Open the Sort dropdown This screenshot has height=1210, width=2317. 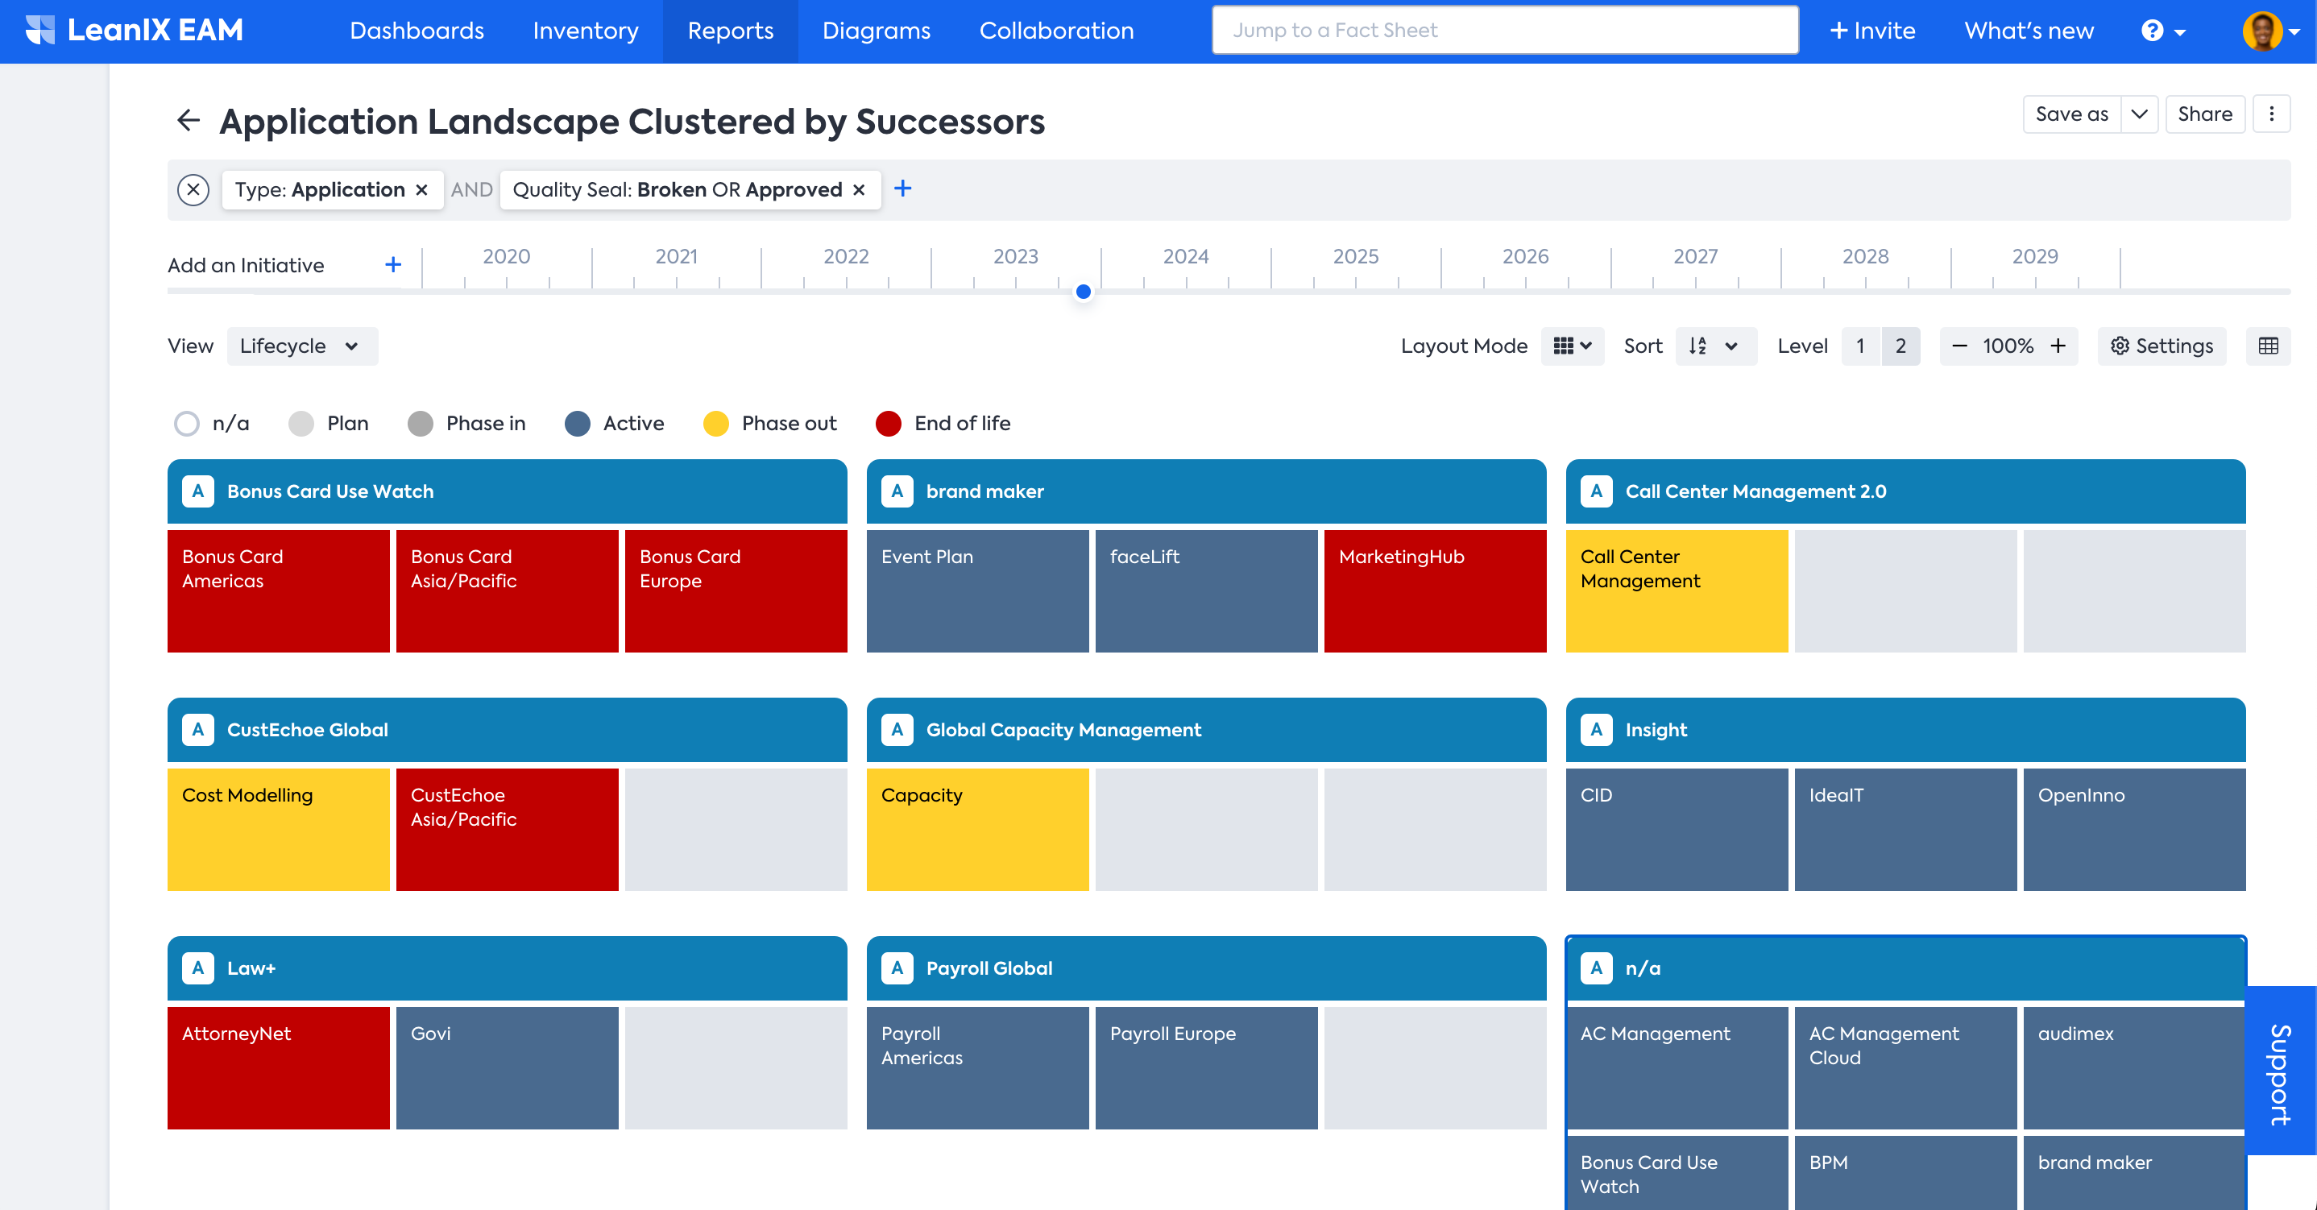pyautogui.click(x=1715, y=346)
